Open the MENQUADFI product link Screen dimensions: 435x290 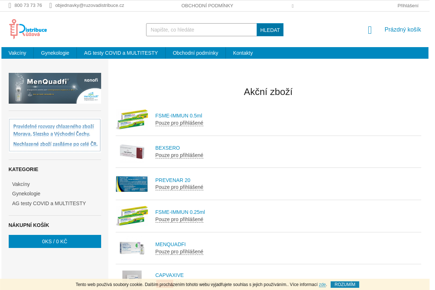pyautogui.click(x=170, y=244)
